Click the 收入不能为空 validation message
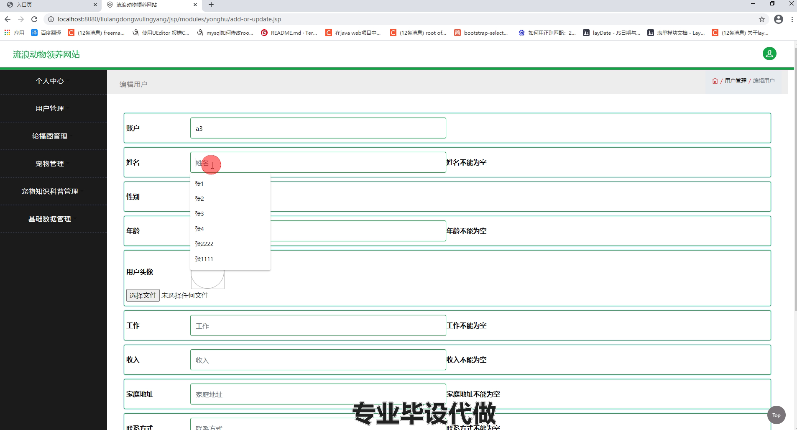This screenshot has width=797, height=430. 466,360
